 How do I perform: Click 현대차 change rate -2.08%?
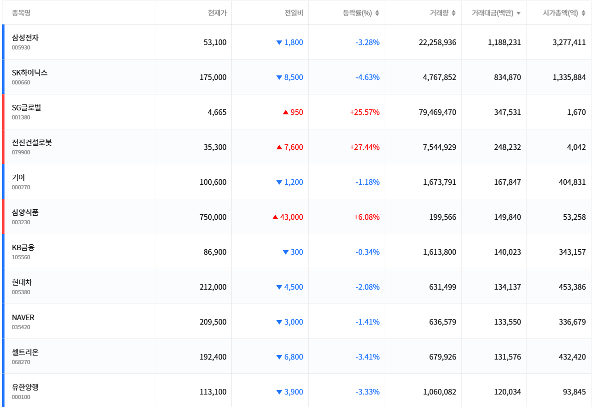[367, 287]
